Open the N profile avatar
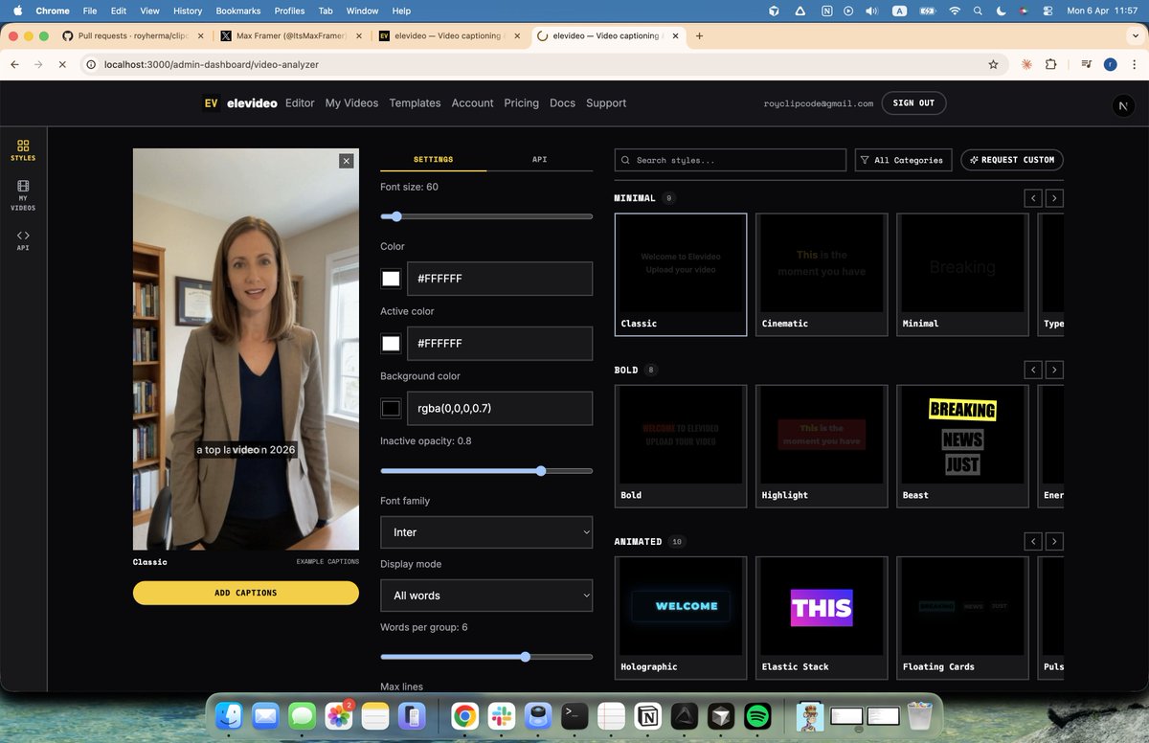The image size is (1149, 743). pyautogui.click(x=1123, y=106)
